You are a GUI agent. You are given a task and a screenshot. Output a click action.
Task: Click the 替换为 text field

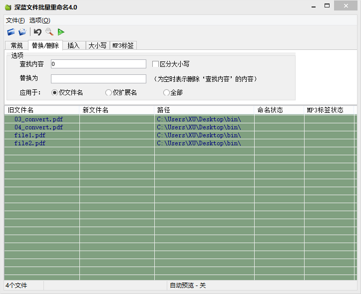98,79
